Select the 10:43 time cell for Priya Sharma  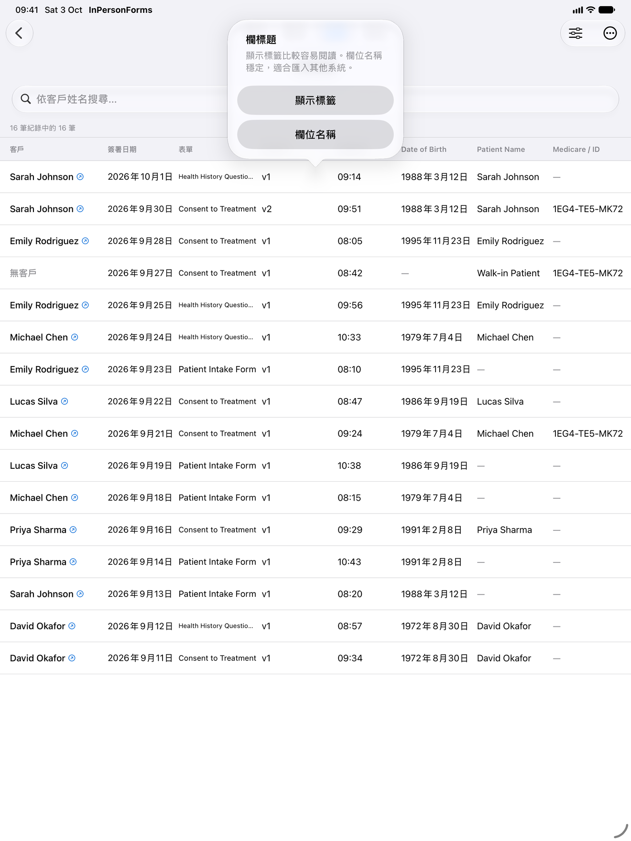[x=349, y=561]
